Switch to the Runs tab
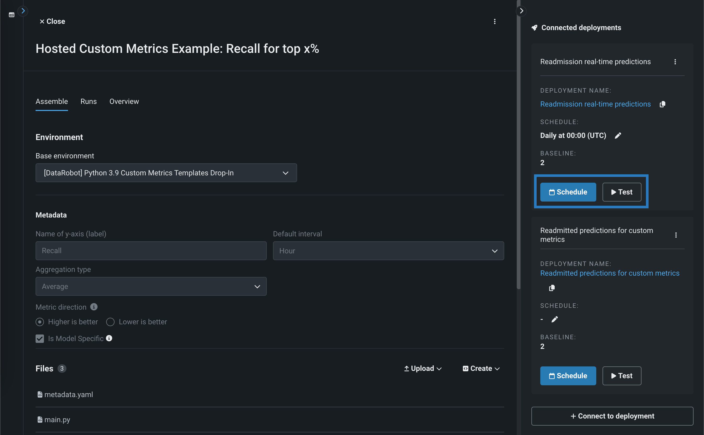The image size is (704, 435). pos(89,102)
